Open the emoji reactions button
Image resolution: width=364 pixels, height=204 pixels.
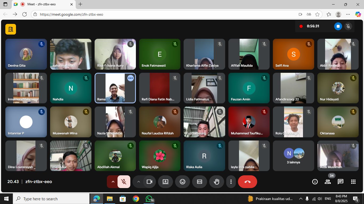(x=183, y=182)
